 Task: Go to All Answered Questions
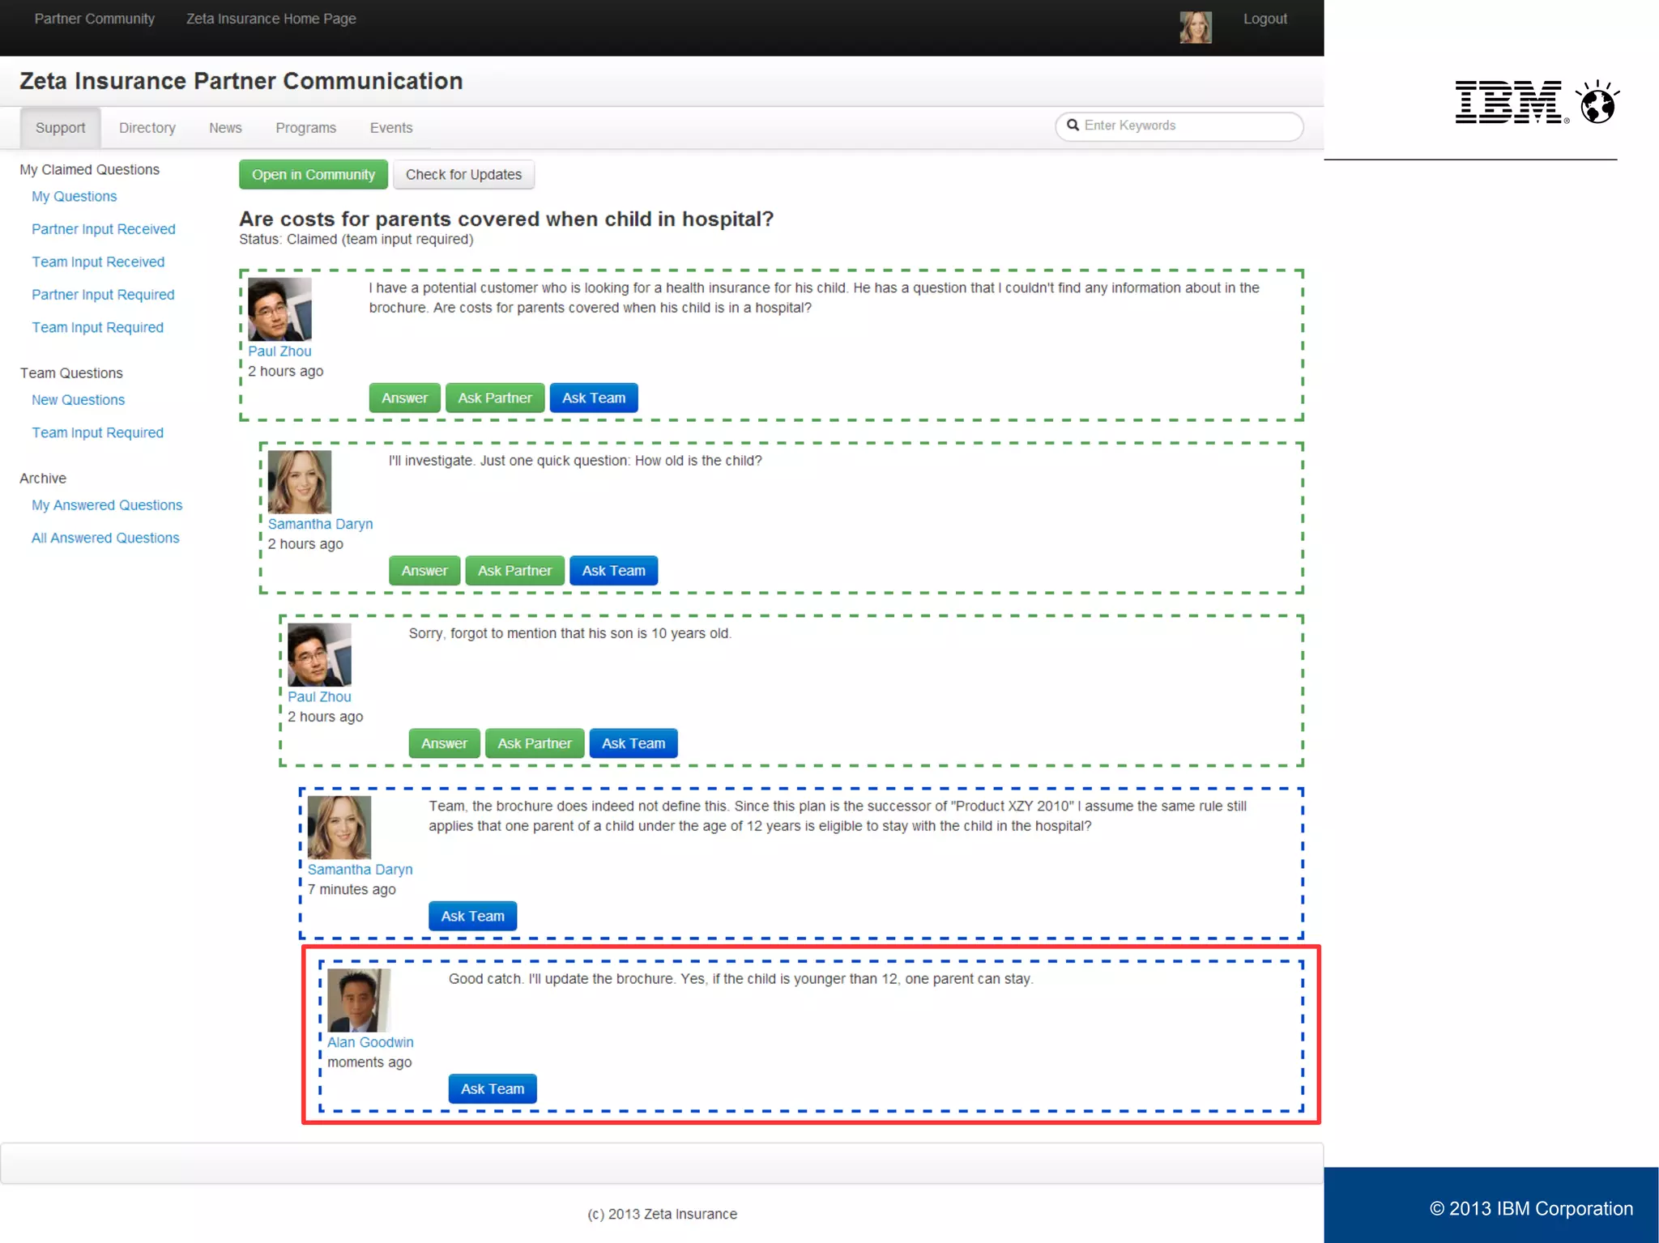[x=105, y=538]
